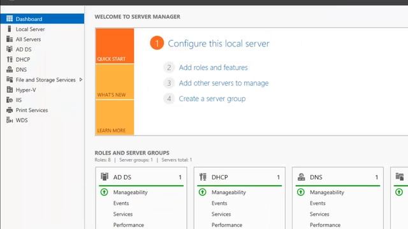
Task: Open AD DS Manageability details
Action: click(x=130, y=192)
